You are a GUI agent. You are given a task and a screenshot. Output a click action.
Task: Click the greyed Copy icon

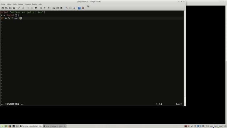coord(32,8)
